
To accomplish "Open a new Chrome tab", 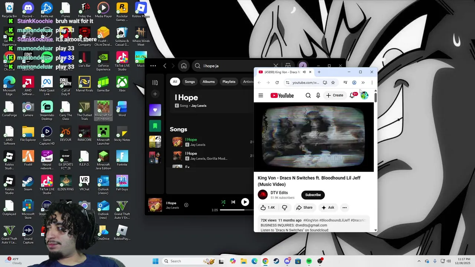I will (319, 72).
